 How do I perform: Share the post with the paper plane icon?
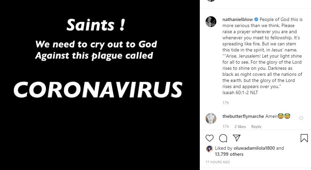[x=237, y=138]
